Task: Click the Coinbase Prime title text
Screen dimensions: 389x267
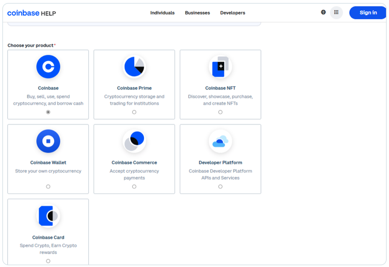Action: [134, 88]
